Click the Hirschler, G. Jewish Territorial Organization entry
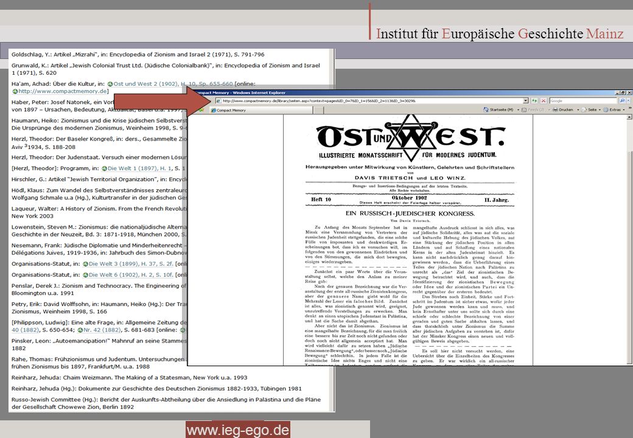Viewport: 633px width, 438px height. pos(99,179)
